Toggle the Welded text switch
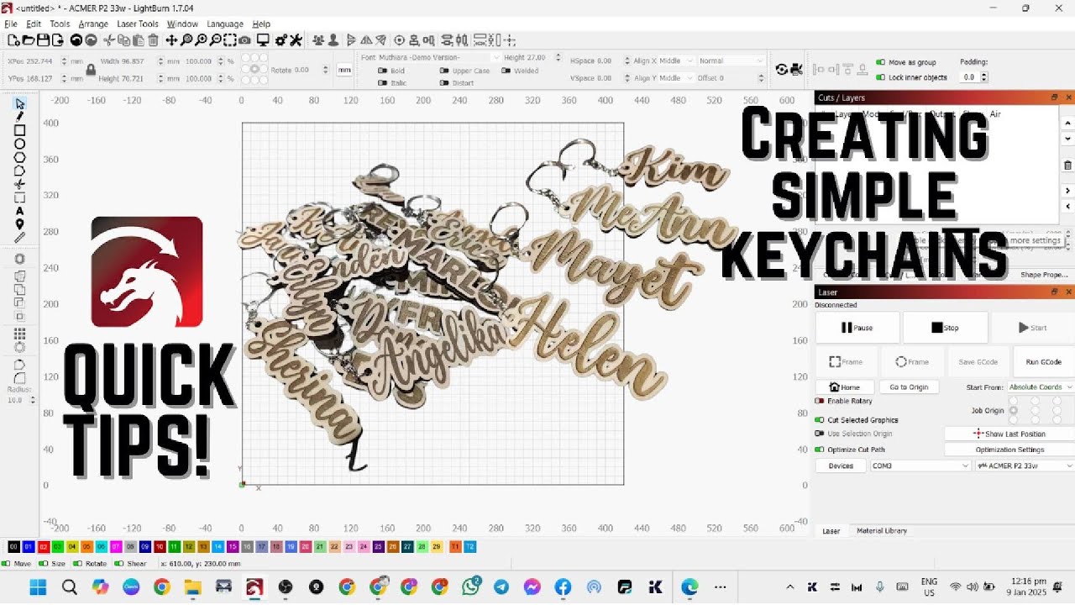Screen dimensions: 1075x605 [x=505, y=71]
